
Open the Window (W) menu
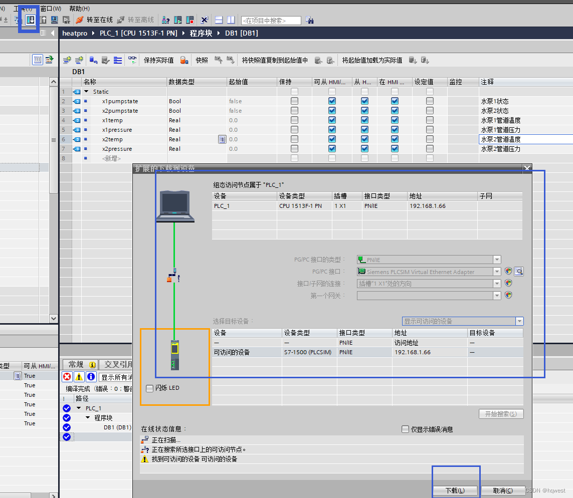tap(51, 9)
